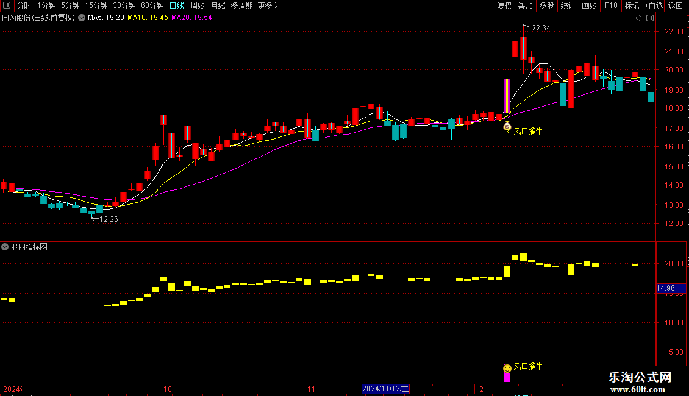The width and height of the screenshot is (689, 396).
Task: Click the 12.26 low price marker
Action: click(x=109, y=219)
